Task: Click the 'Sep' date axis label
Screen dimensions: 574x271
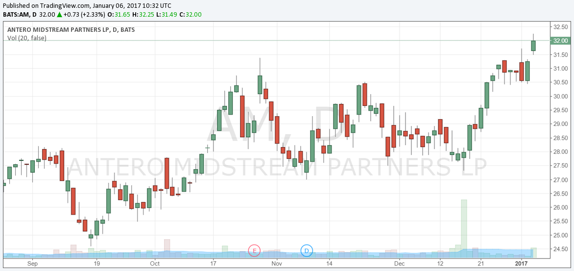Action: [33, 263]
